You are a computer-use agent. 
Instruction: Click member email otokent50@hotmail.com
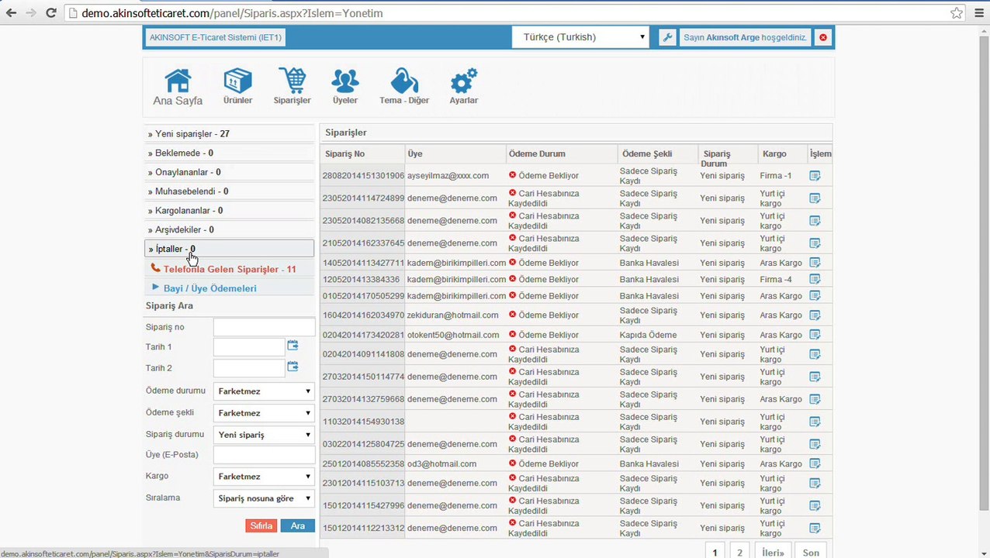(x=453, y=335)
